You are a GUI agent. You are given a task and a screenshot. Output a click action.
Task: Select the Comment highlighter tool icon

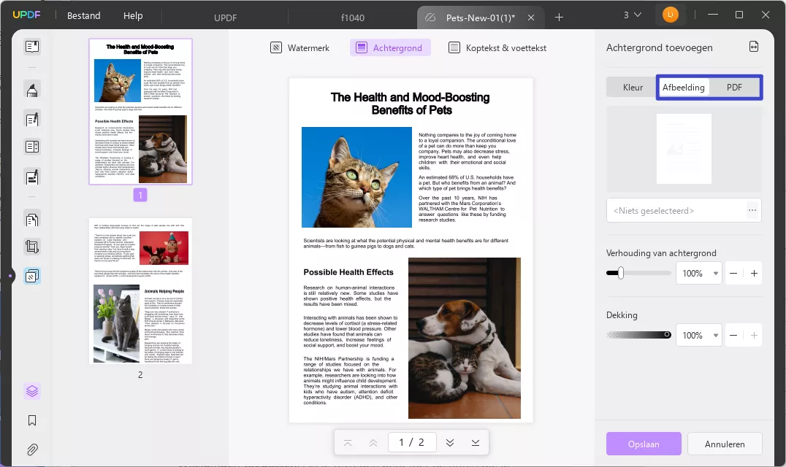tap(32, 90)
